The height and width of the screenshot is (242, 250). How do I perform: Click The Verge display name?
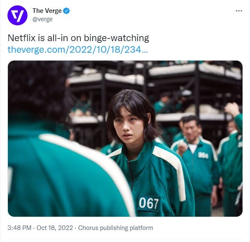tap(47, 11)
